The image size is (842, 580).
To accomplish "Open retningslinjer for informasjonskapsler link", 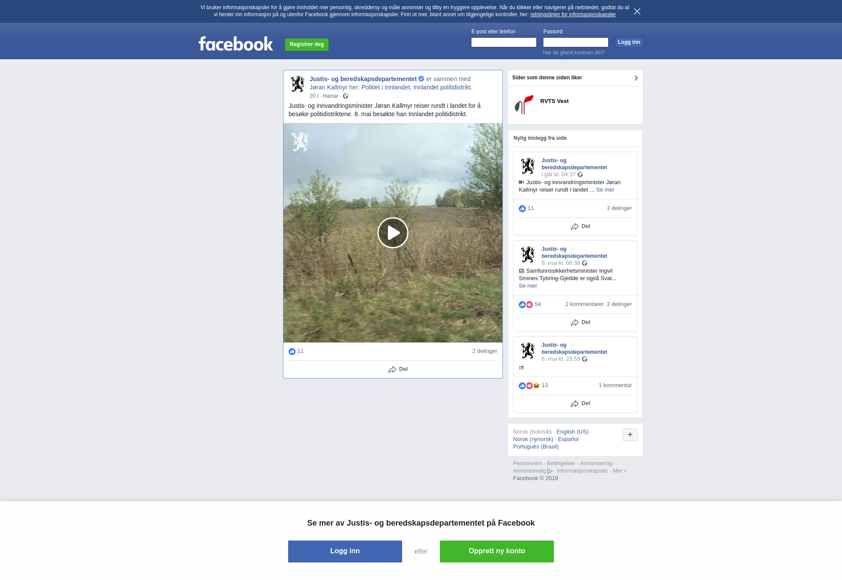I will [x=573, y=14].
